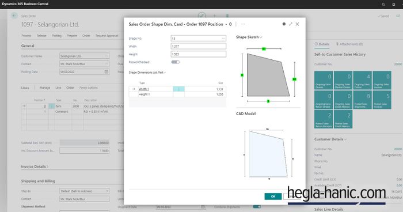
Task: Collapse the Shipping and Billing section
Action: (x=38, y=181)
